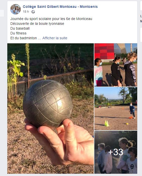Click the girl in pastel tie-dye shirt
This screenshot has width=142, height=176.
(98, 72)
